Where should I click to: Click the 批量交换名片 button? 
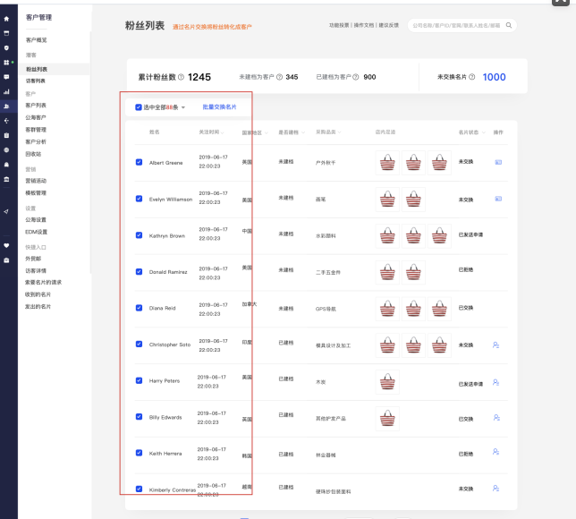(219, 107)
